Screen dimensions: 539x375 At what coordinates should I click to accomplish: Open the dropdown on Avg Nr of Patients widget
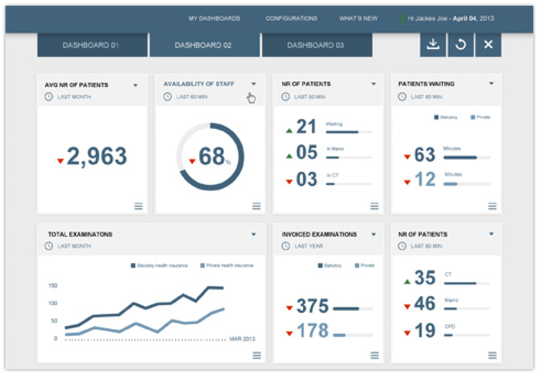coord(135,85)
